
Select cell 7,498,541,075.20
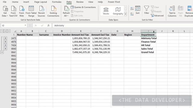(81, 52)
